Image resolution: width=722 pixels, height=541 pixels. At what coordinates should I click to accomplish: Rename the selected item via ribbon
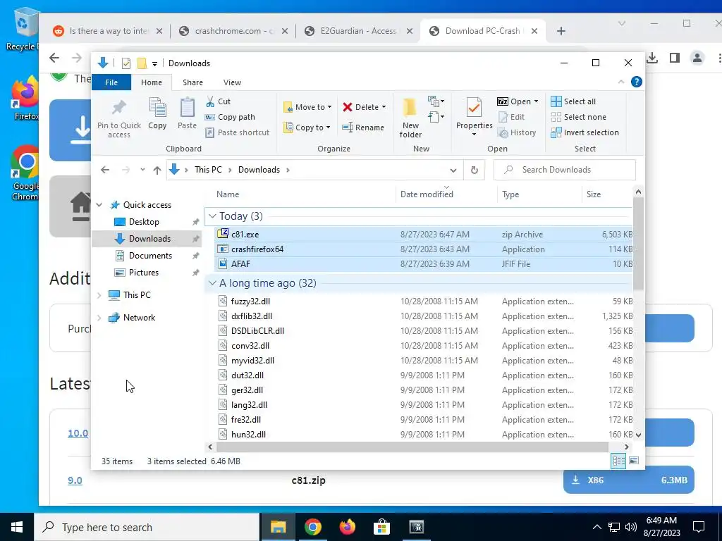click(363, 128)
